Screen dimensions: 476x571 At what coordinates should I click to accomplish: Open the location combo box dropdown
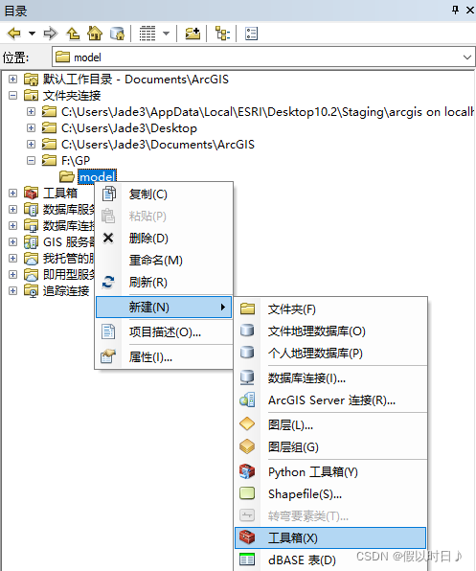pos(467,57)
